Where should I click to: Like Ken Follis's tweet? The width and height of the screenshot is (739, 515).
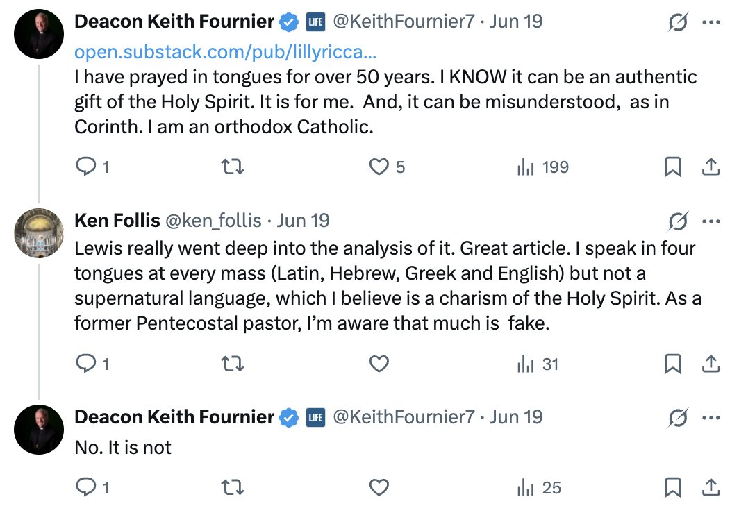[x=379, y=364]
